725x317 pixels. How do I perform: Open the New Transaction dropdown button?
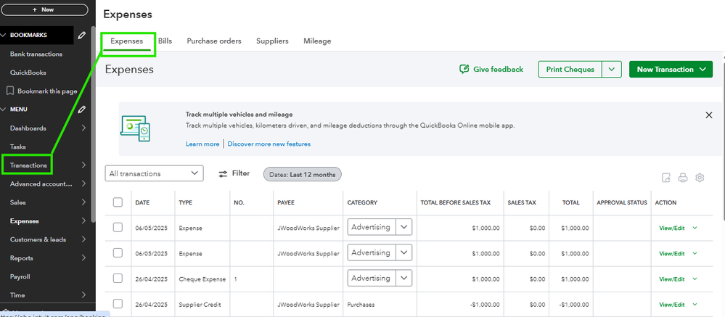[671, 70]
